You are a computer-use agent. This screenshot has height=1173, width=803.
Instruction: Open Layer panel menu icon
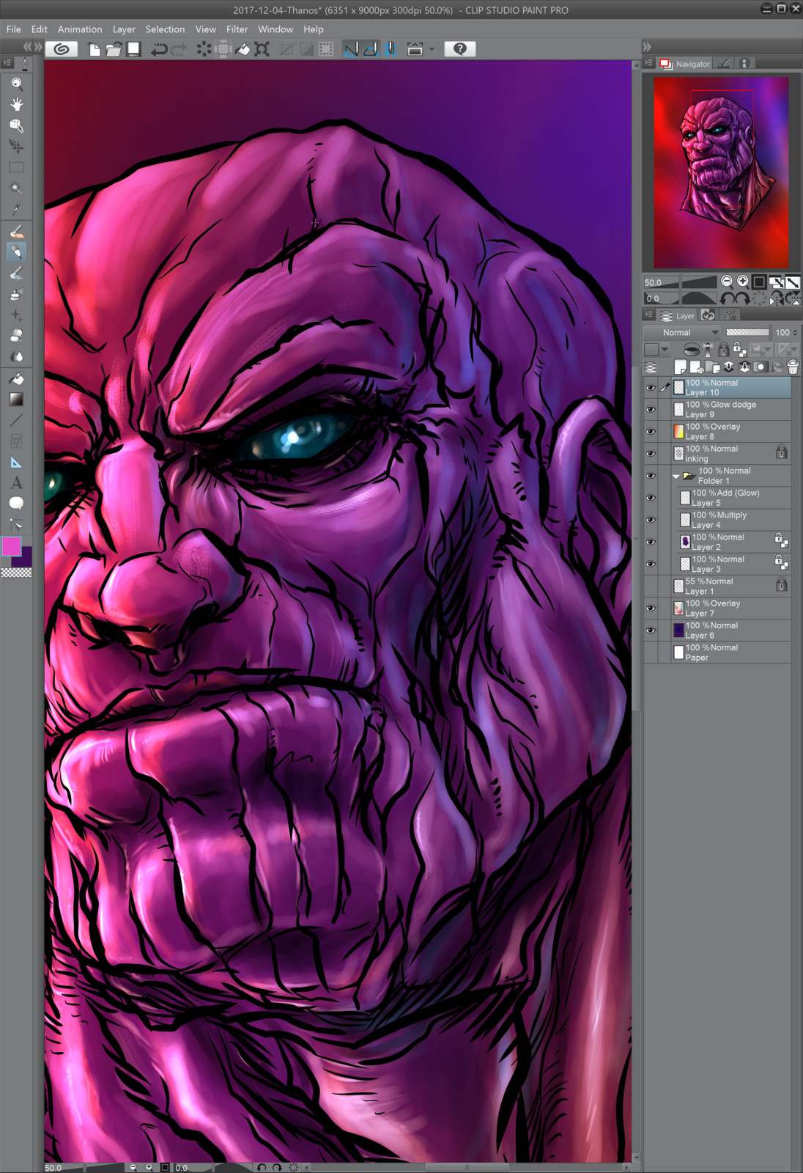click(648, 315)
